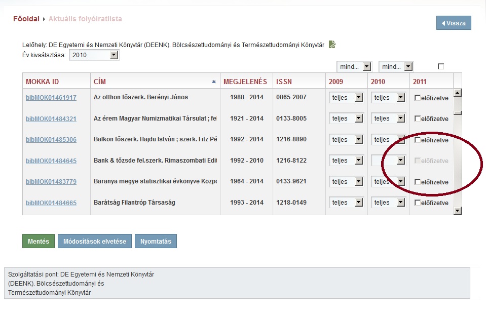Click the table's vertical scrollbar thumb
The image size is (486, 314).
458,113
